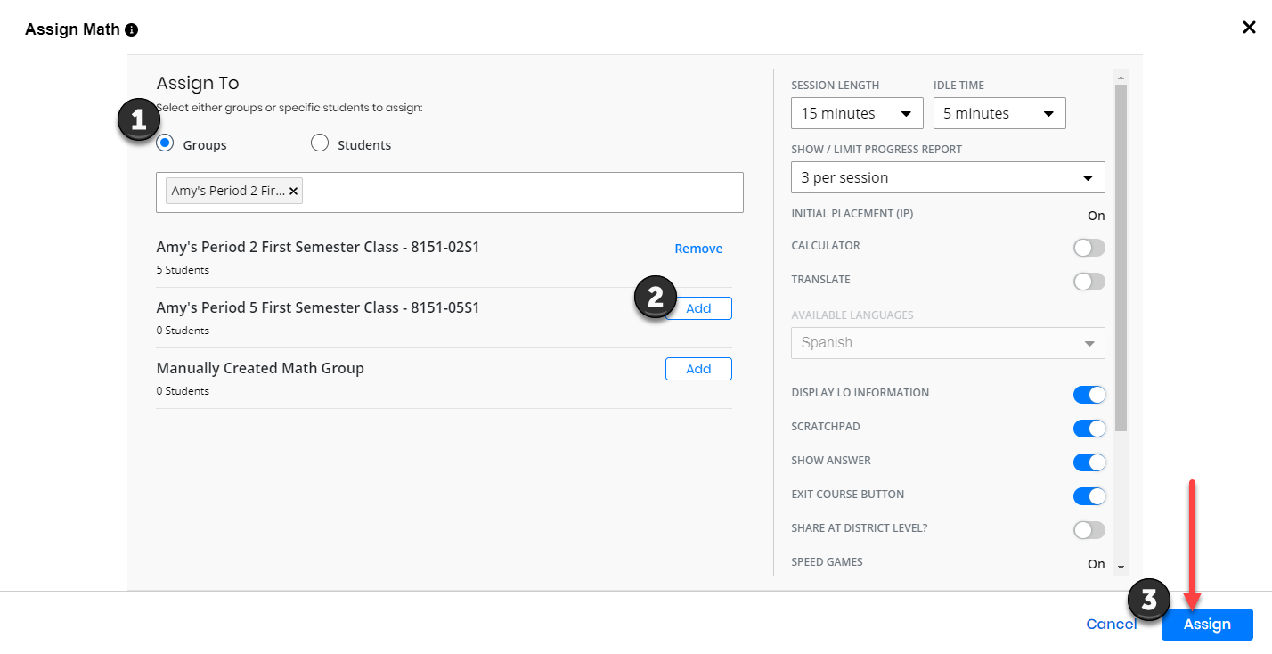Viewport: 1272px width, 654px height.
Task: Click the numbered step 1 marker circle
Action: pyautogui.click(x=139, y=119)
